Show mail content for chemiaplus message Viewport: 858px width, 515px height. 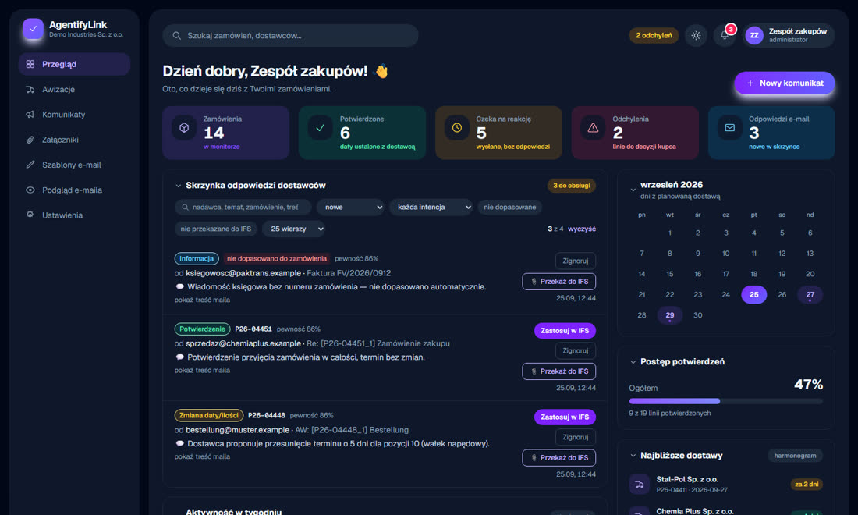[202, 371]
